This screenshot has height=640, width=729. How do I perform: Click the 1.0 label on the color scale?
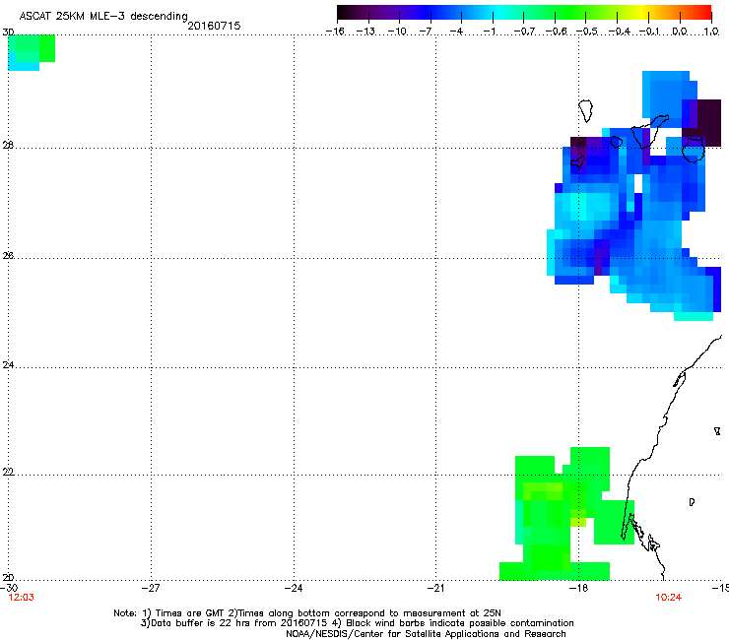tap(711, 32)
